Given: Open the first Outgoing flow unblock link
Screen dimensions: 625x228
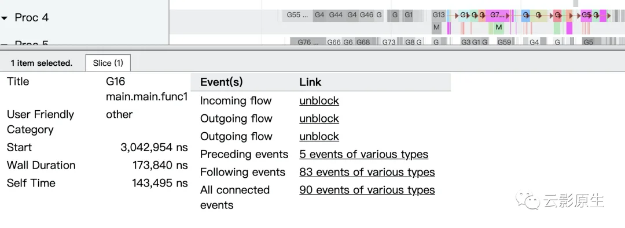Looking at the screenshot, I should click(319, 118).
